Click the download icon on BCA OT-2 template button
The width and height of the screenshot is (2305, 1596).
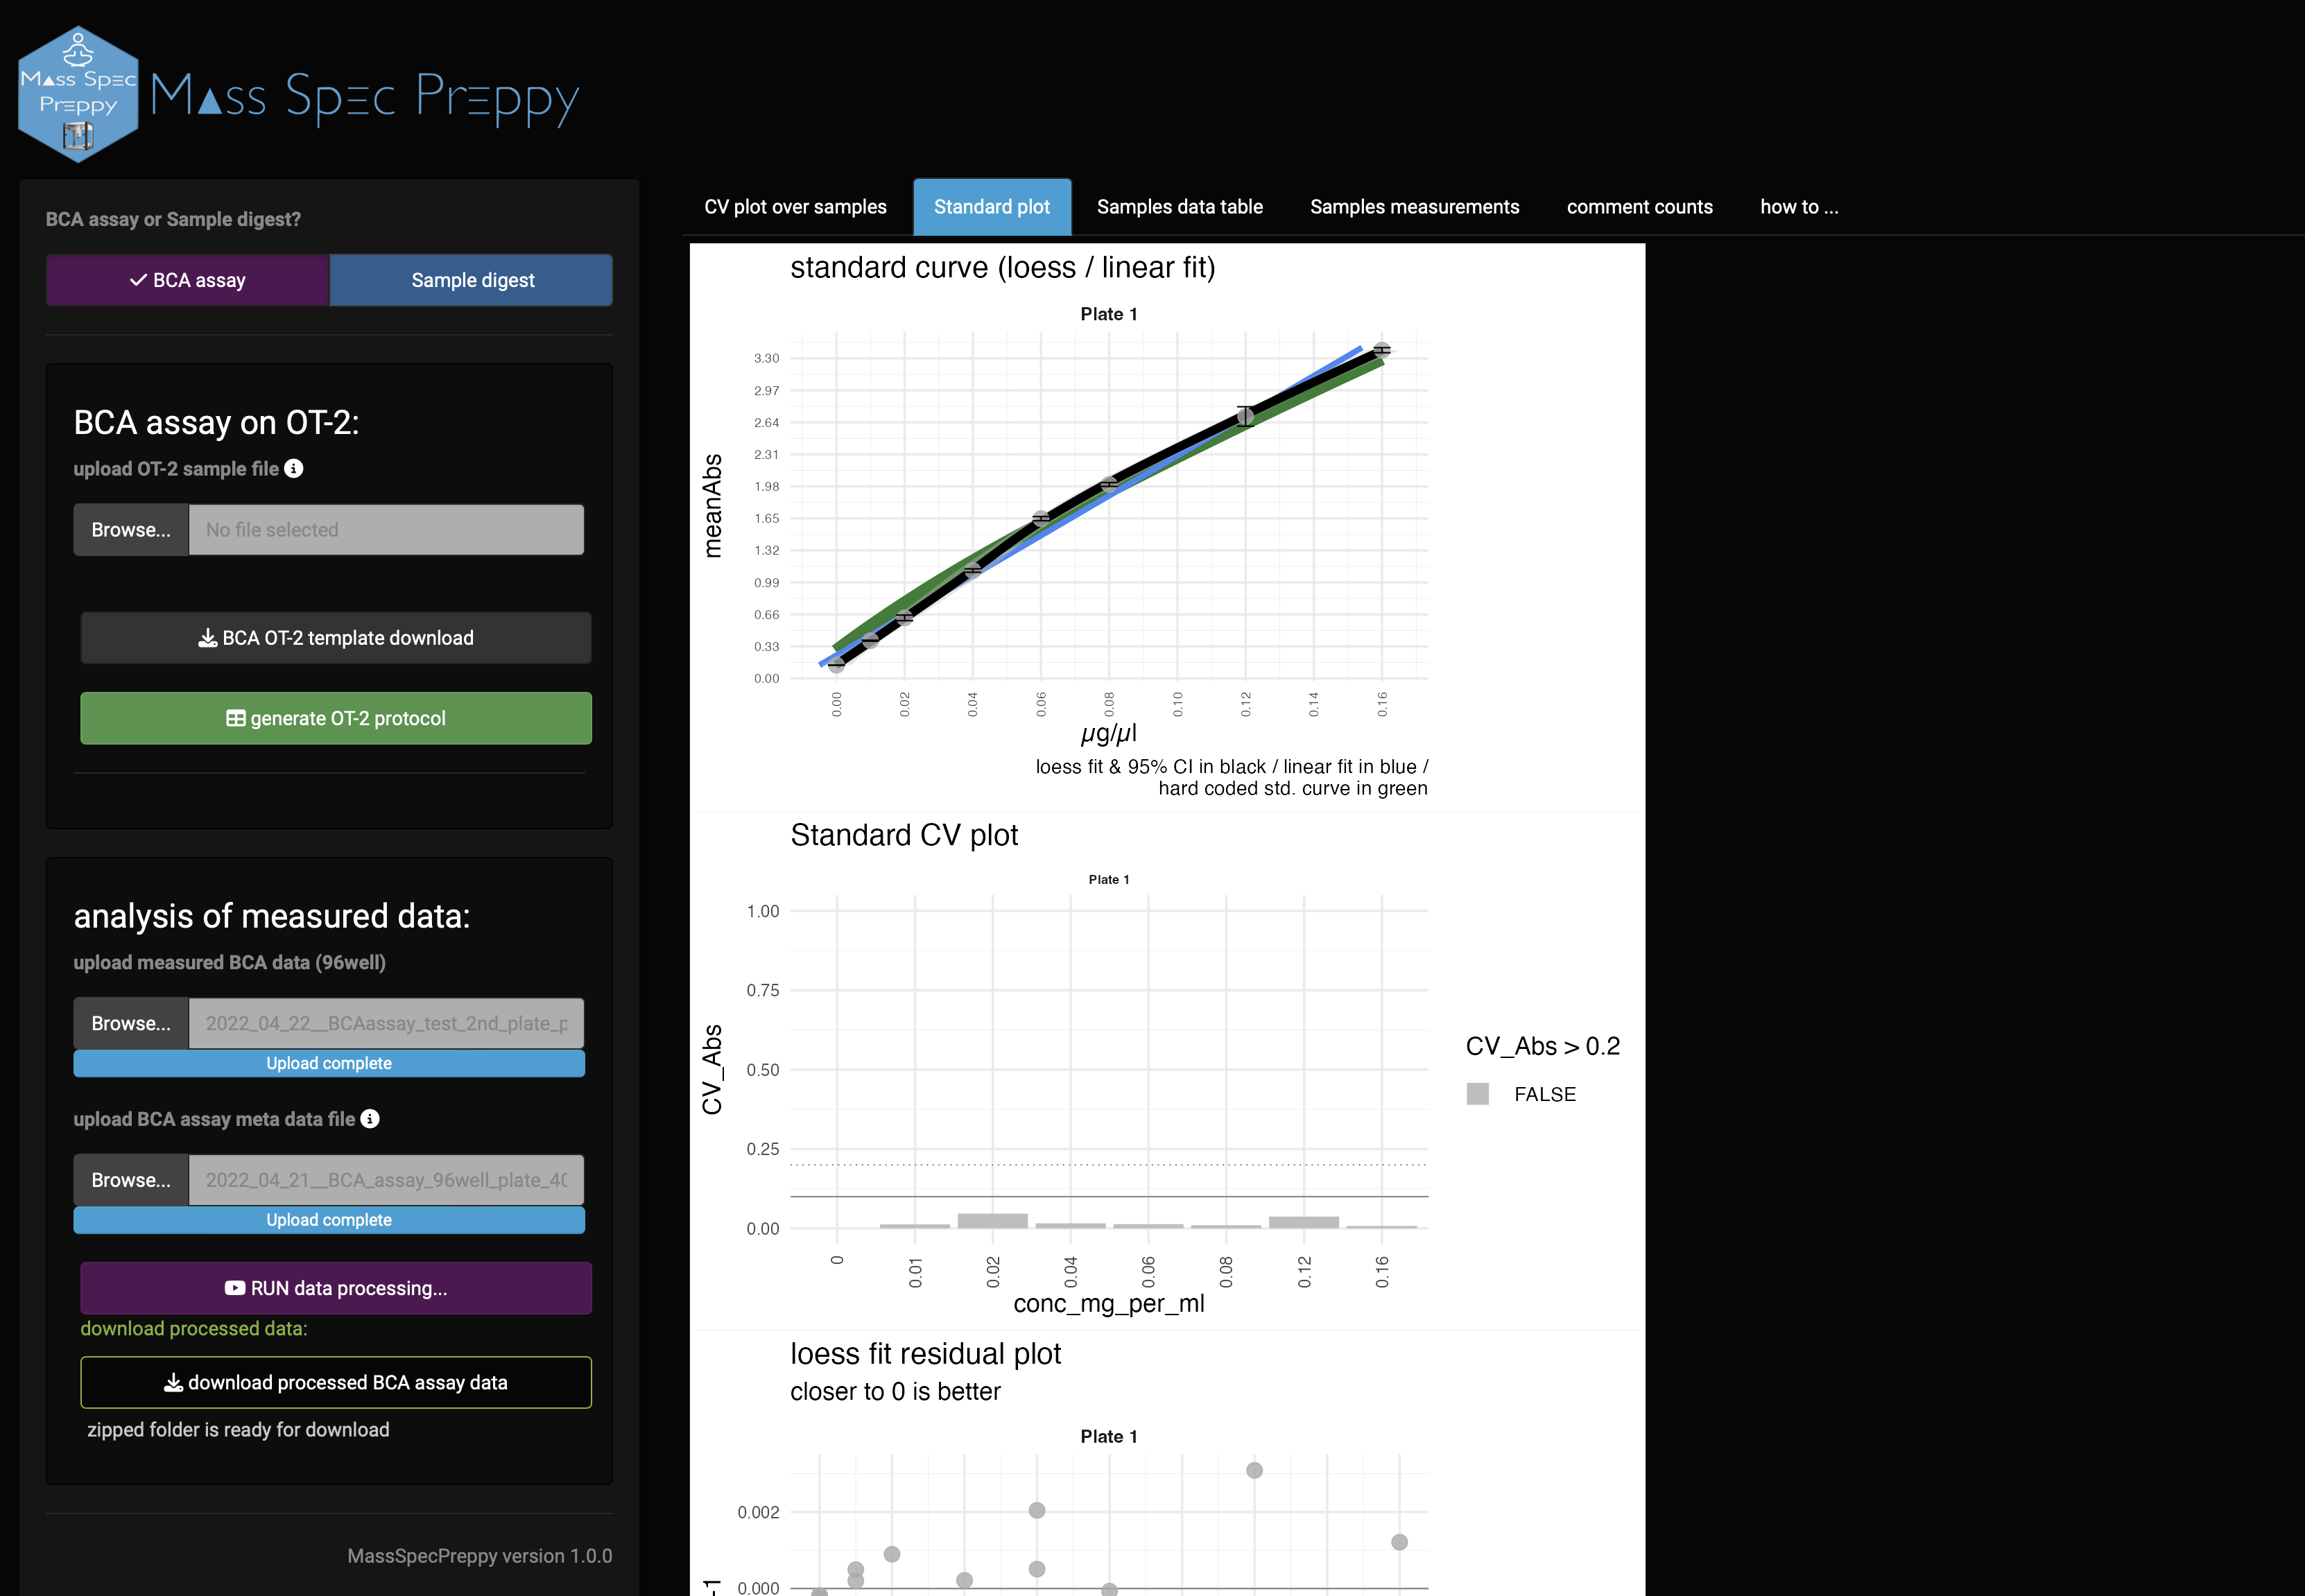tap(207, 638)
